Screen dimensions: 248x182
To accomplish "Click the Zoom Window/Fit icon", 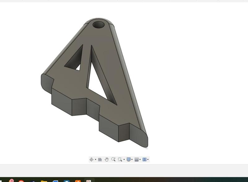I will pyautogui.click(x=120, y=159).
